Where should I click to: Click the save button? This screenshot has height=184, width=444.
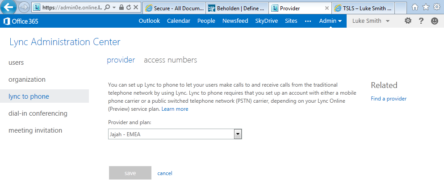point(130,173)
